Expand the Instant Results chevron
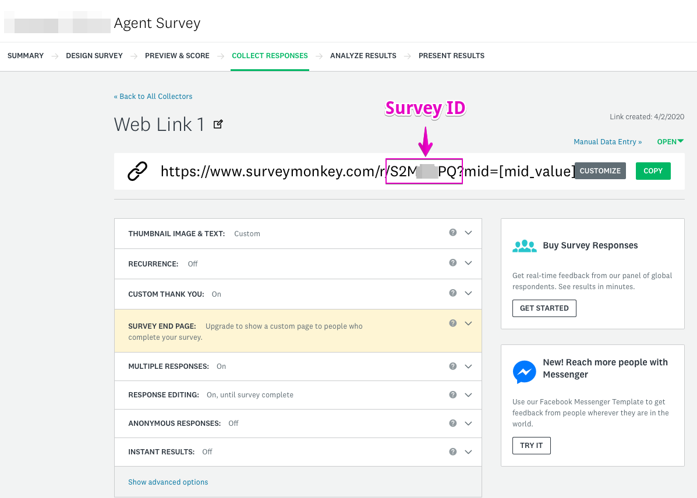 (468, 452)
